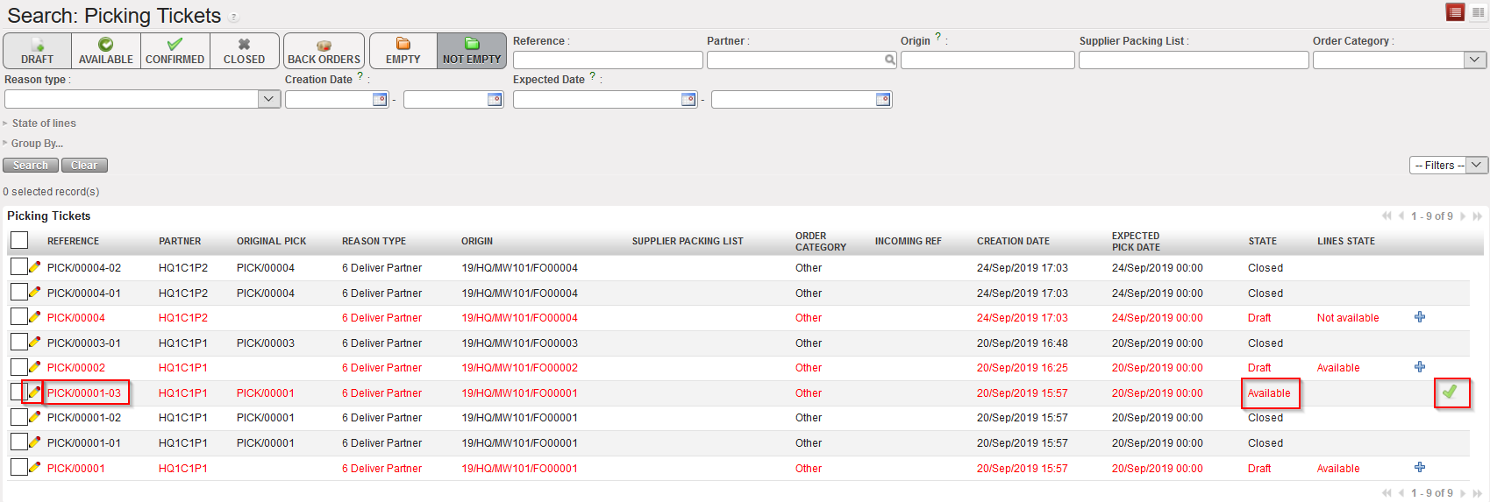Click the blue plus icon on PICK/00002 row
This screenshot has width=1490, height=502.
1420,367
